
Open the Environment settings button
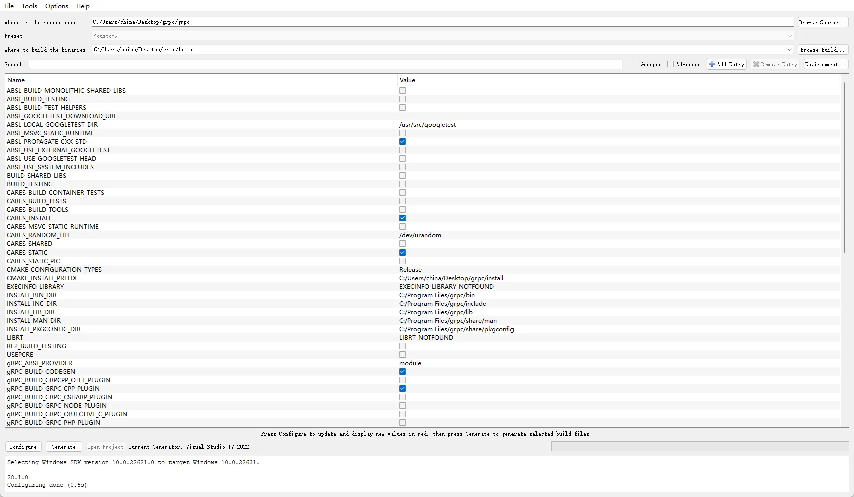tap(826, 64)
